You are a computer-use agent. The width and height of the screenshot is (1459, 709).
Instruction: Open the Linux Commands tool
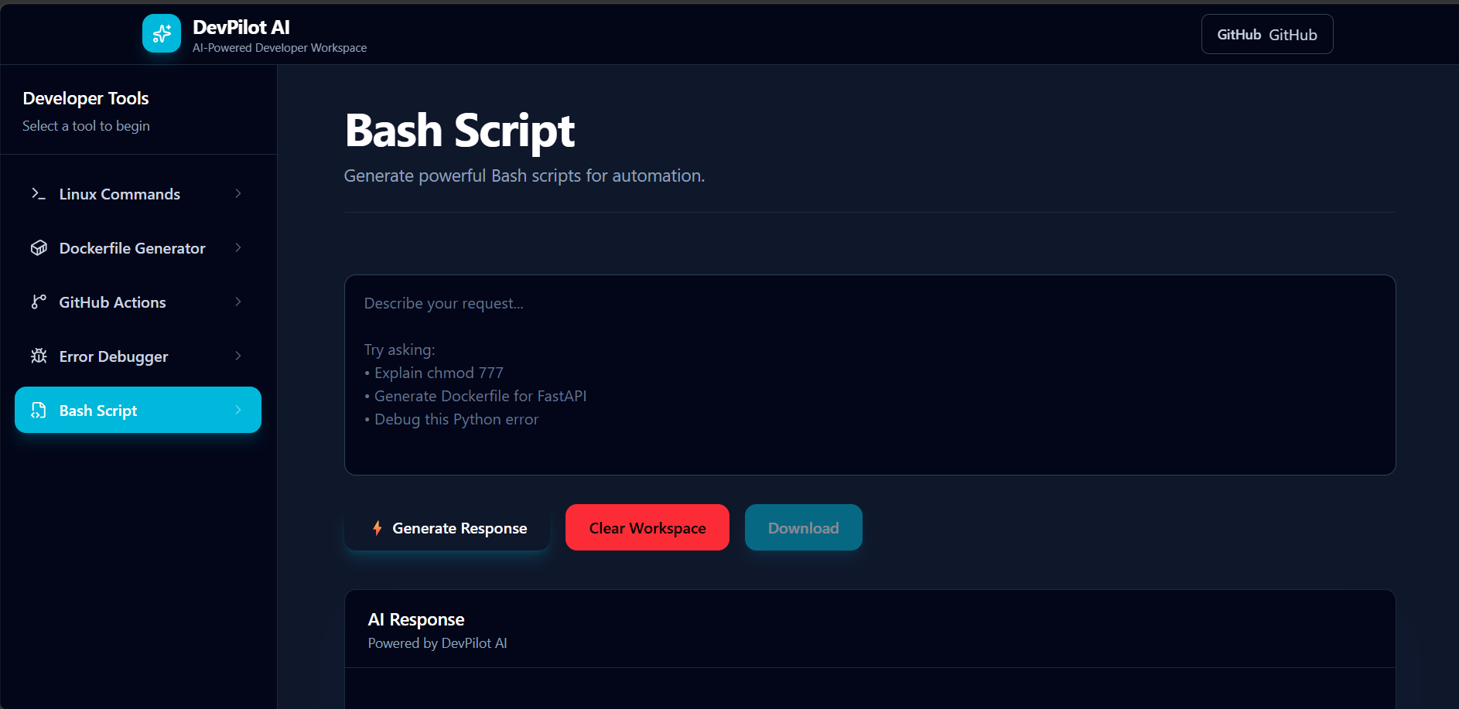click(x=138, y=193)
